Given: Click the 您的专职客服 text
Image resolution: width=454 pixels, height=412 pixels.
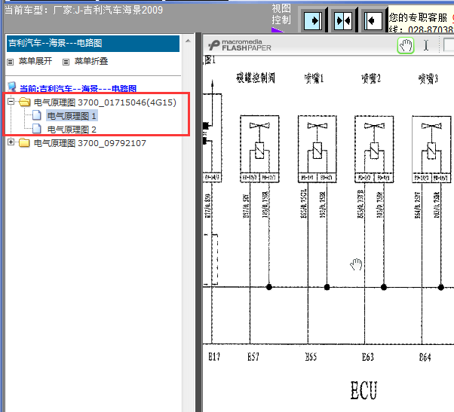Looking at the screenshot, I should tap(418, 17).
